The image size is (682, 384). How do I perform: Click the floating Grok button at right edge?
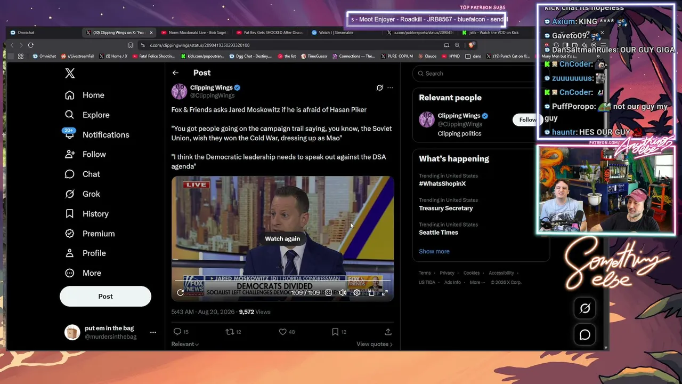(x=584, y=308)
